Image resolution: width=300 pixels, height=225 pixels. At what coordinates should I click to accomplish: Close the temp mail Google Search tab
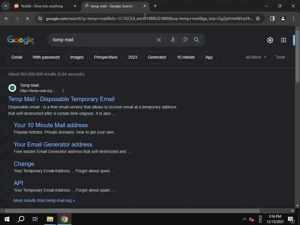point(145,6)
